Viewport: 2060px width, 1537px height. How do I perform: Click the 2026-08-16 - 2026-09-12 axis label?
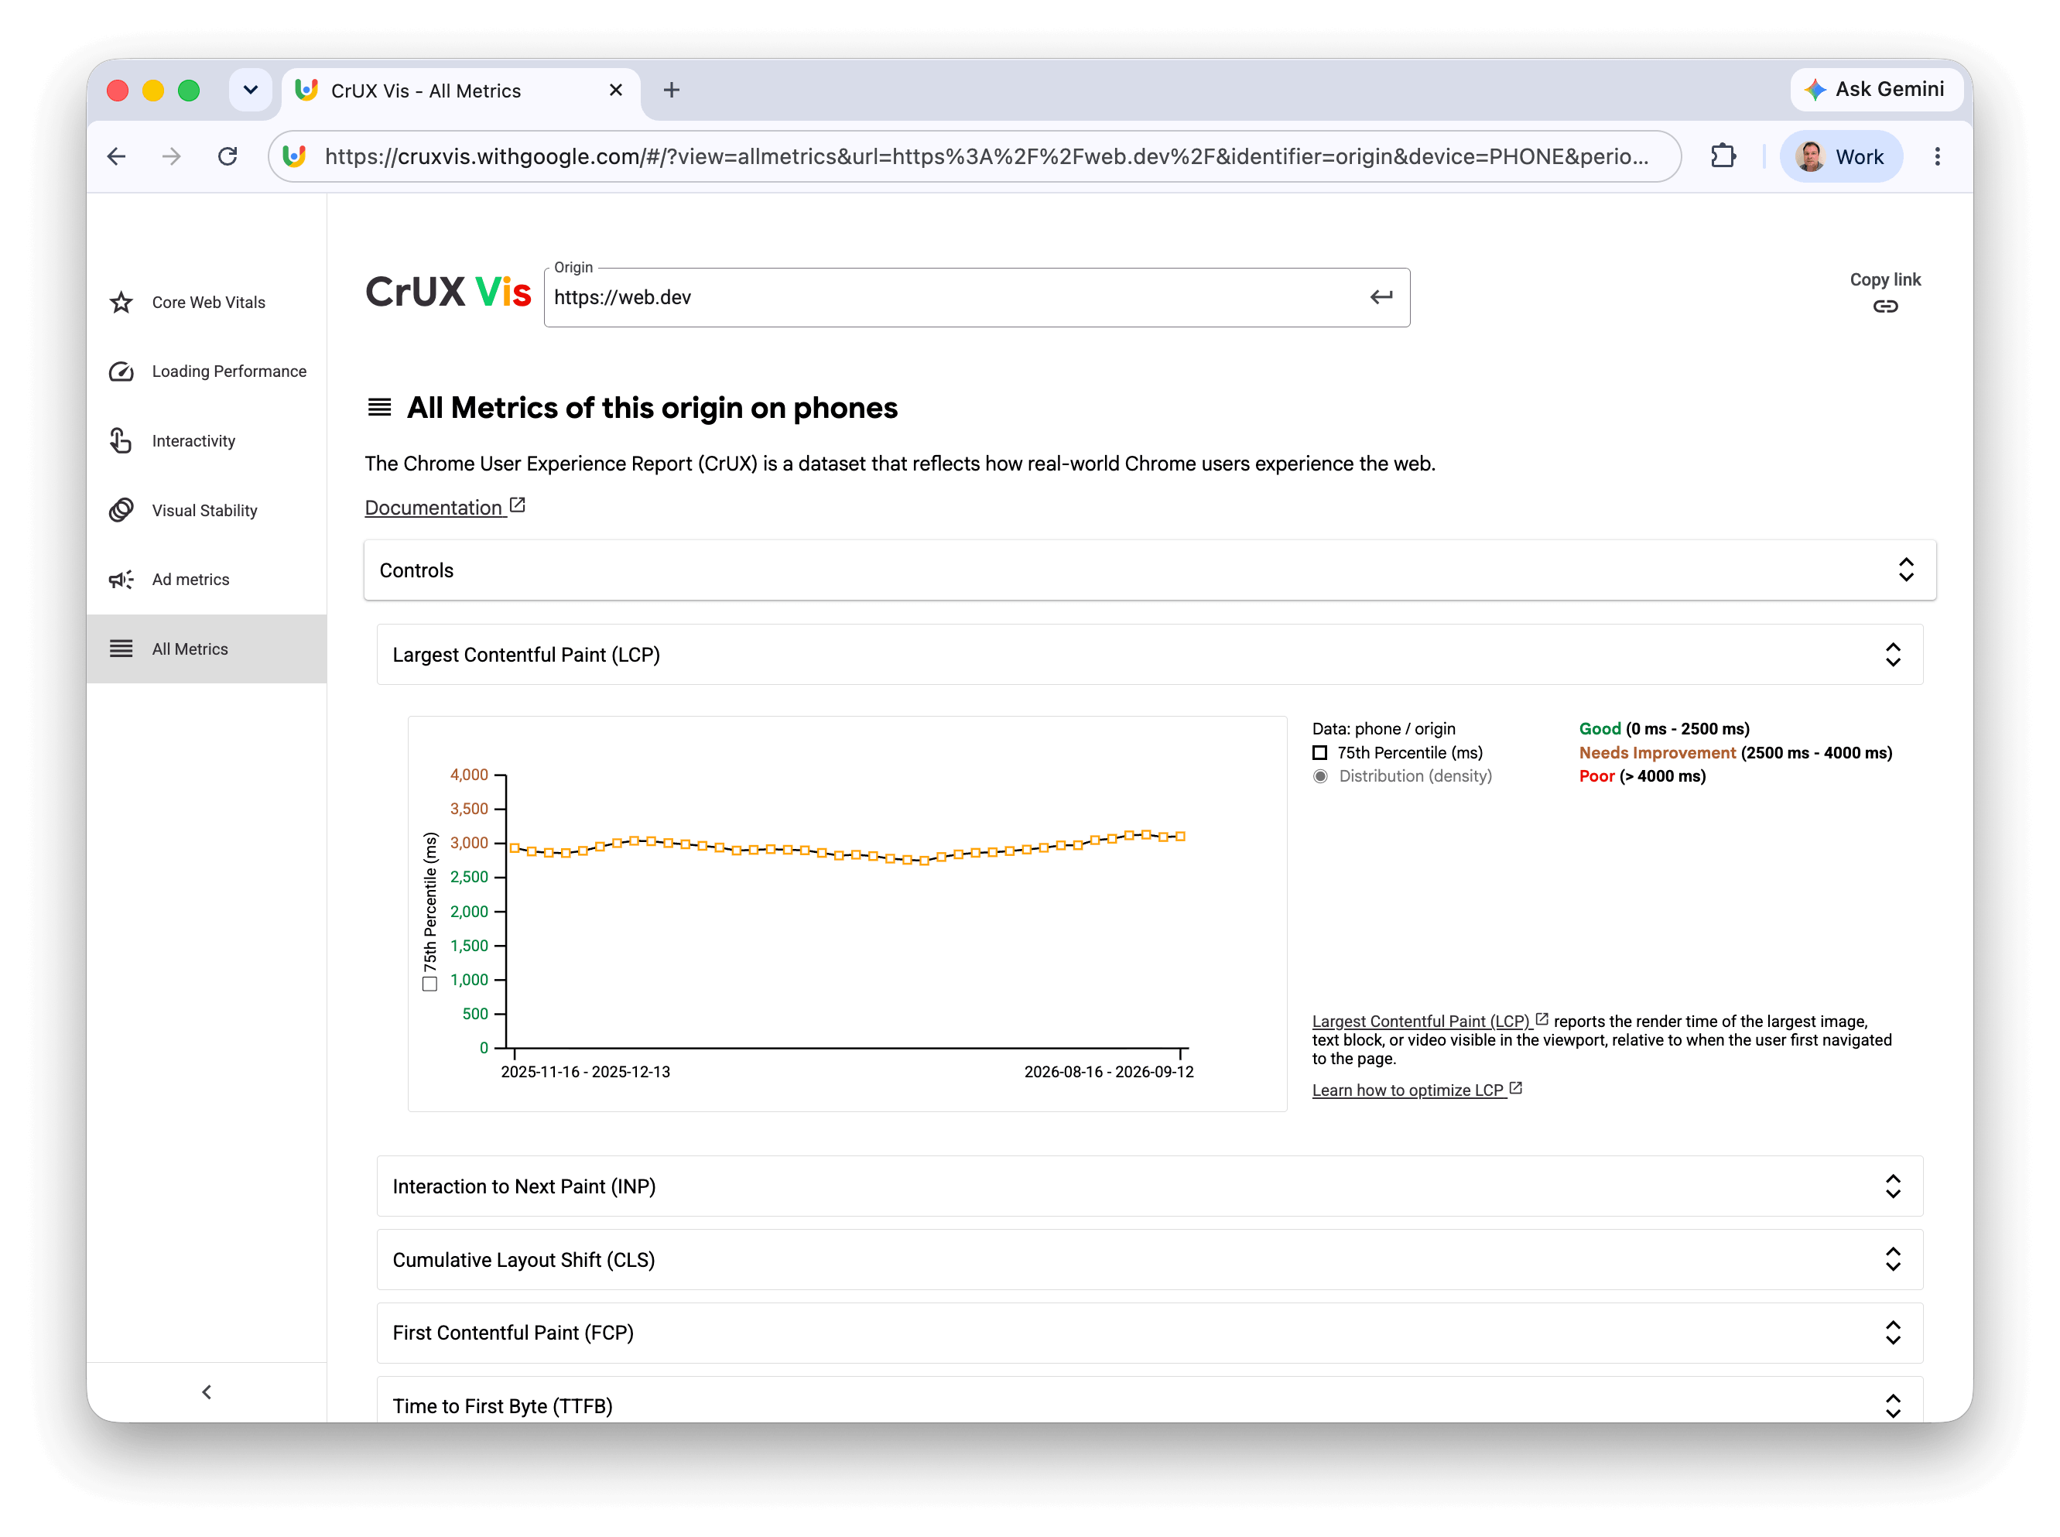pyautogui.click(x=1108, y=1072)
